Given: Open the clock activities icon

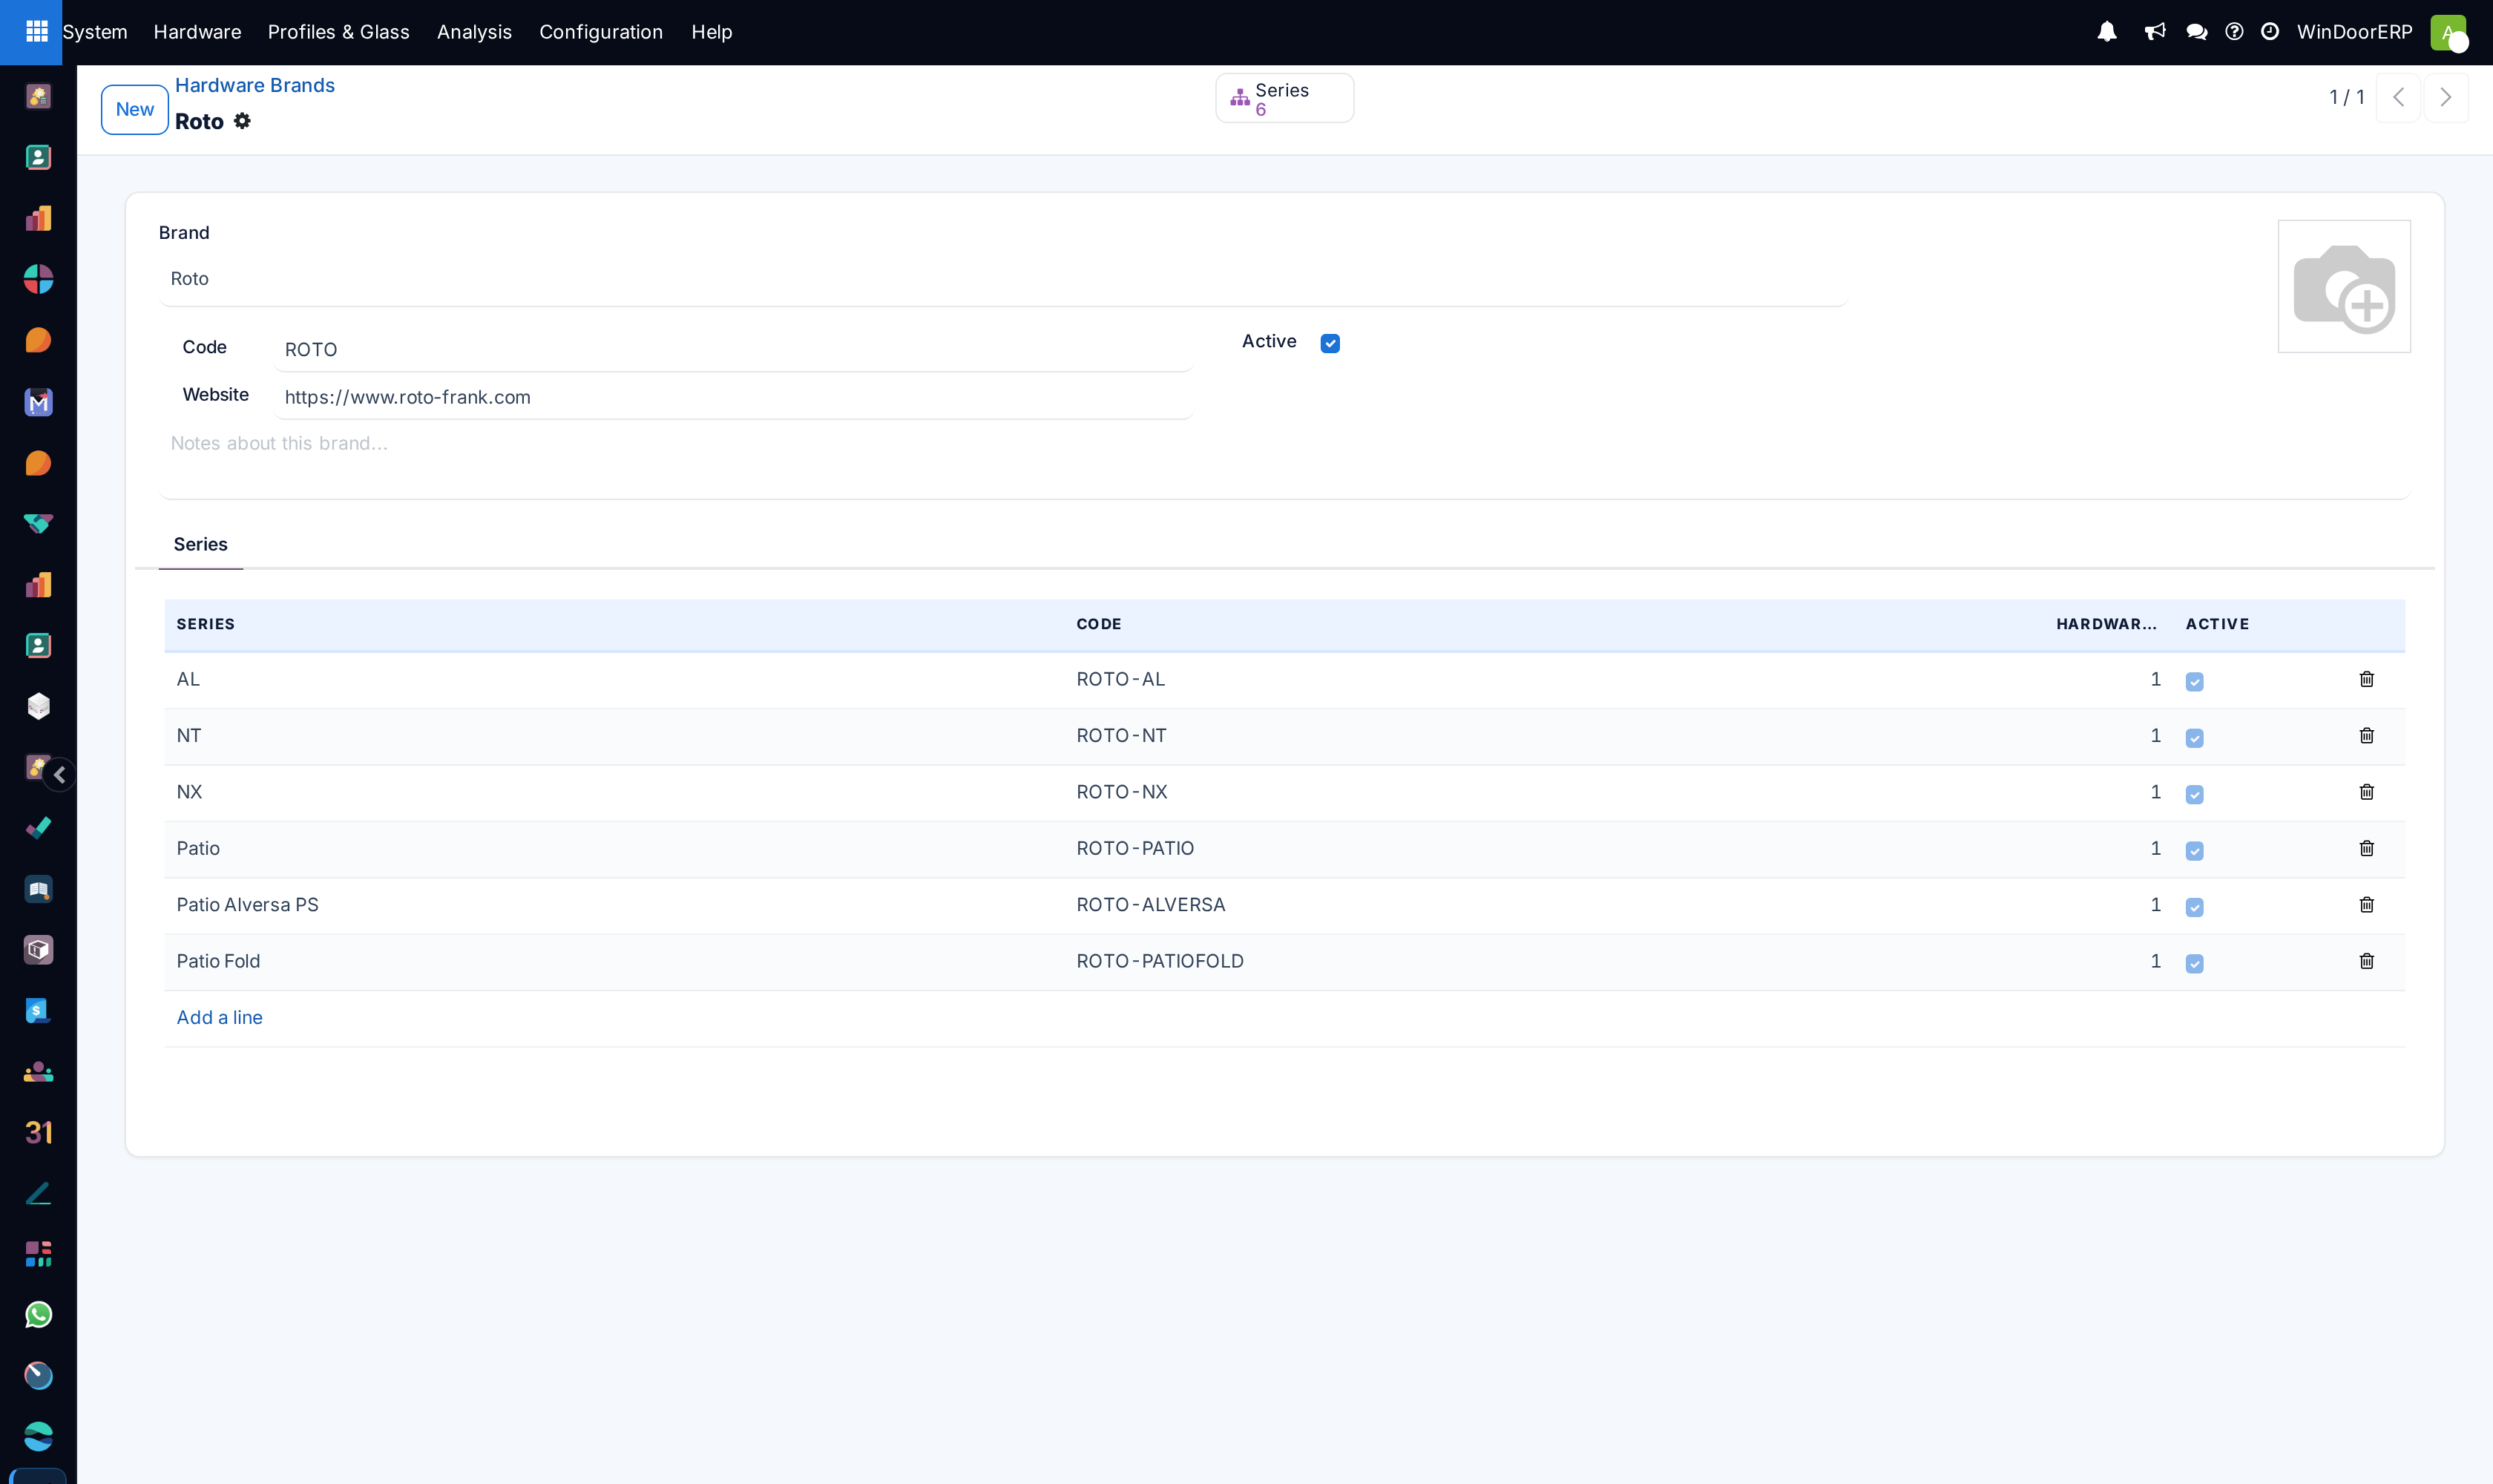Looking at the screenshot, I should [2270, 32].
